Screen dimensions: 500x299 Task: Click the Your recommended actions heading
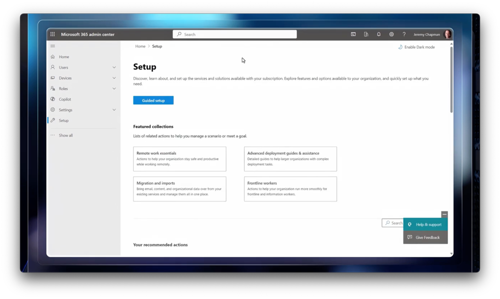click(160, 245)
